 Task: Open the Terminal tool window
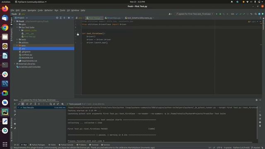(94, 145)
